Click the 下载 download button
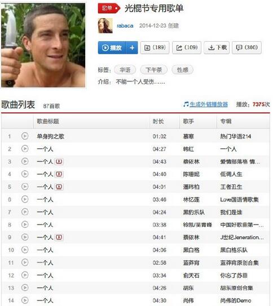273x306 pixels. (x=217, y=48)
